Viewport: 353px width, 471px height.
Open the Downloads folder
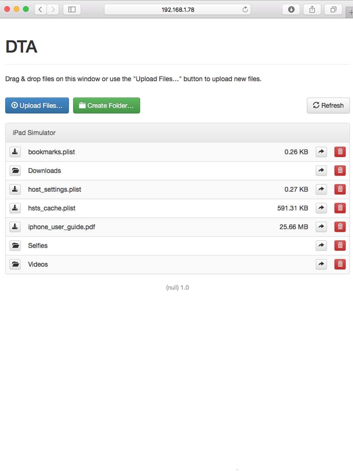point(44,171)
